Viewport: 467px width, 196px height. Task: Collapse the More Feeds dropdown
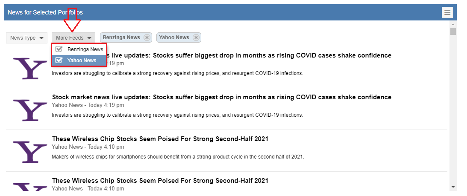tap(73, 38)
